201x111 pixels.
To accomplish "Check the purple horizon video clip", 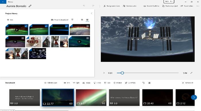I will 23,38.
